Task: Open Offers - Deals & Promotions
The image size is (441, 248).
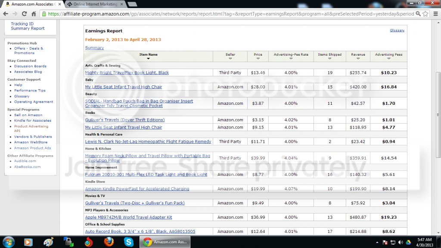Action: tap(29, 50)
